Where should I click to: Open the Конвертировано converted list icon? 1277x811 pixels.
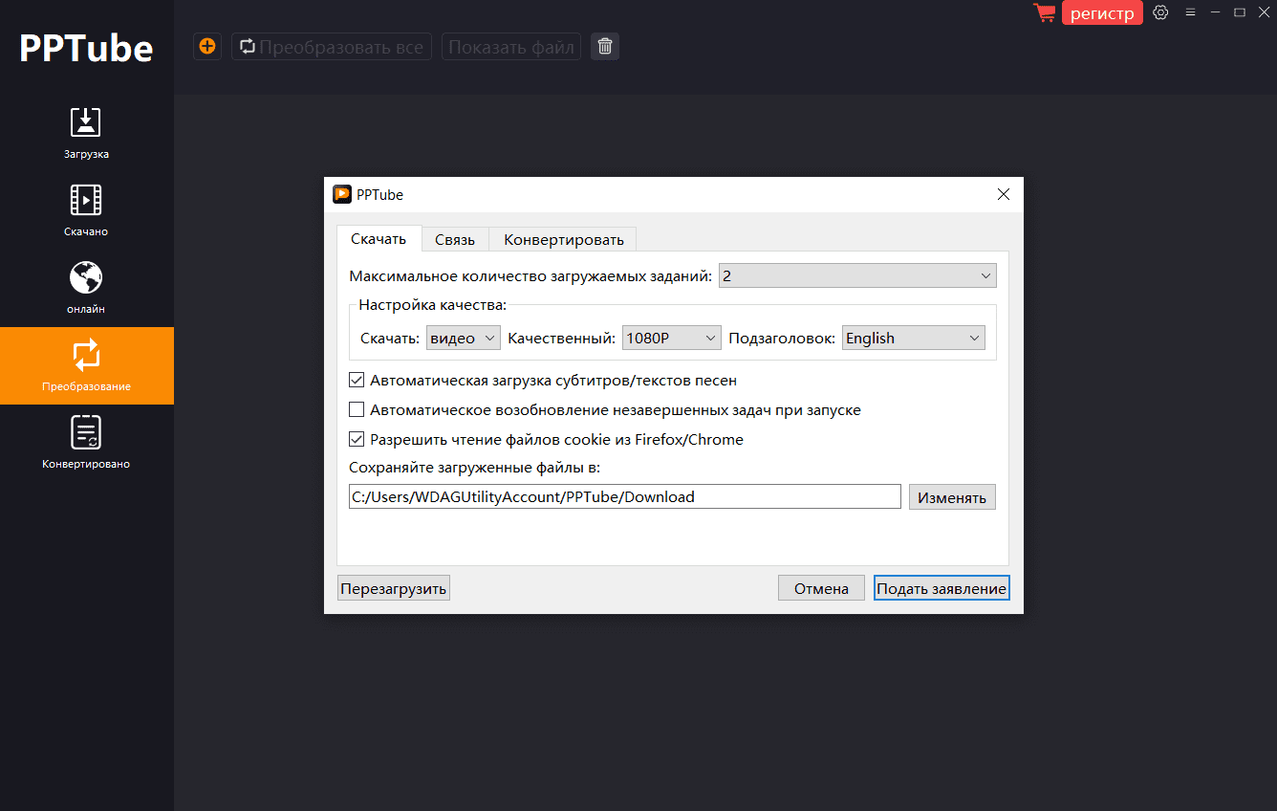(86, 432)
